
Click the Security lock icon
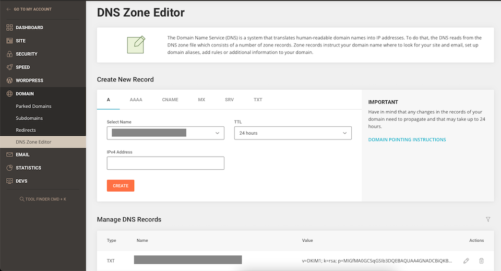coord(9,54)
